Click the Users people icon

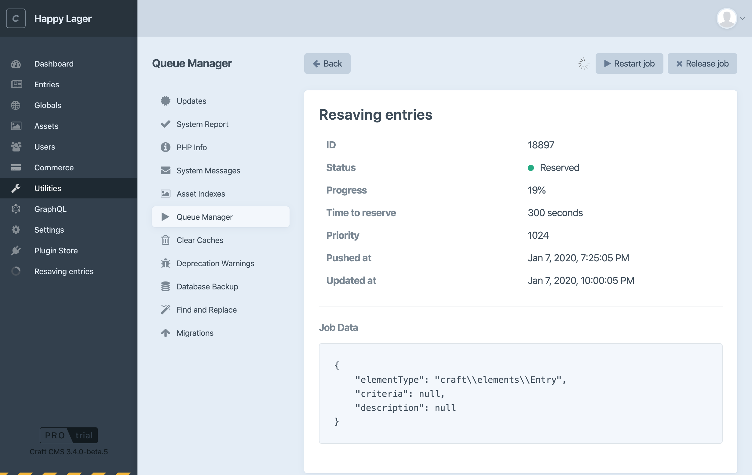click(x=16, y=147)
